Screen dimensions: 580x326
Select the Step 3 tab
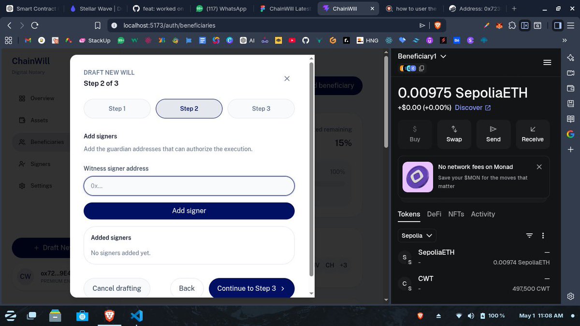click(x=261, y=109)
